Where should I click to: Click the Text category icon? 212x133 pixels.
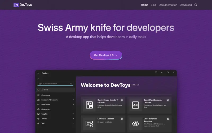pyautogui.click(x=38, y=123)
